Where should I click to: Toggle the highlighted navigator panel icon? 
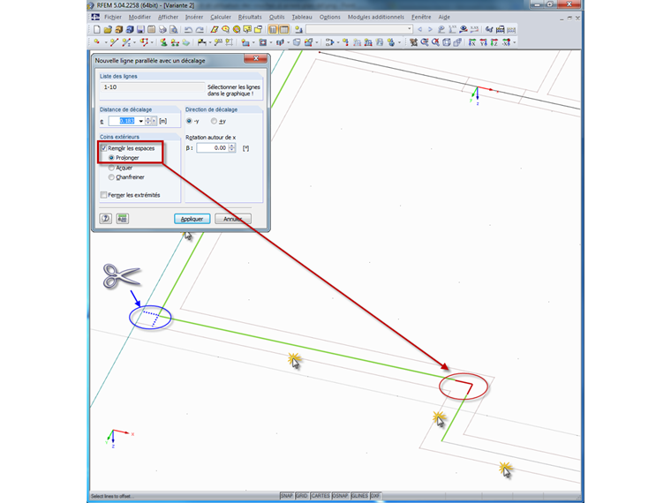pyautogui.click(x=273, y=29)
